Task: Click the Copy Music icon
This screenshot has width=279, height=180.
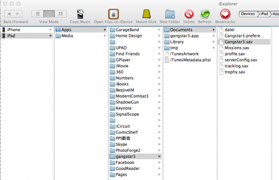Action: point(80,14)
